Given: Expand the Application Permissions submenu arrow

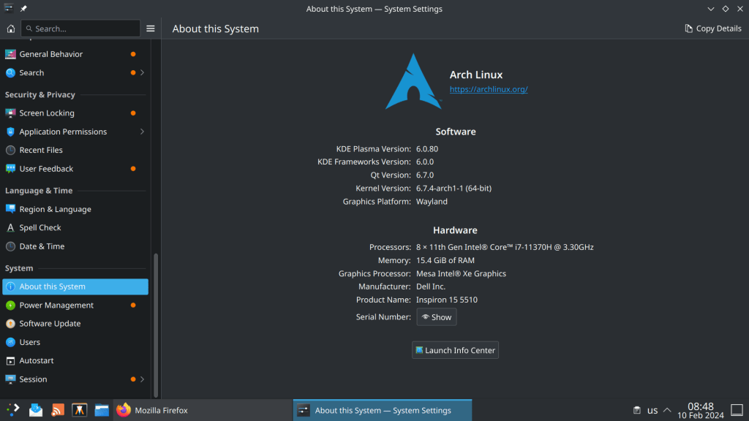Looking at the screenshot, I should coord(142,132).
